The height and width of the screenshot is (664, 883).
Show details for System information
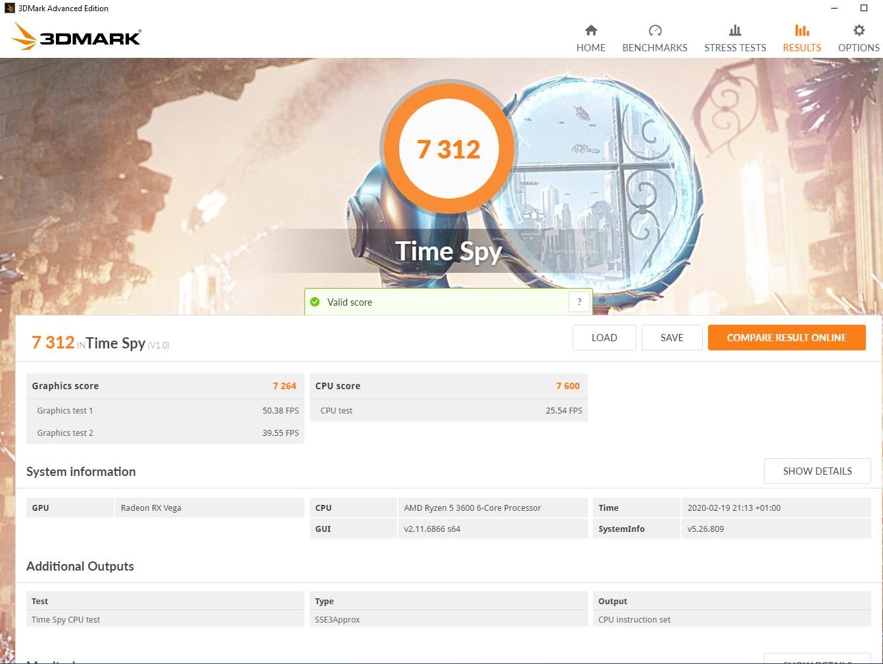click(x=817, y=471)
